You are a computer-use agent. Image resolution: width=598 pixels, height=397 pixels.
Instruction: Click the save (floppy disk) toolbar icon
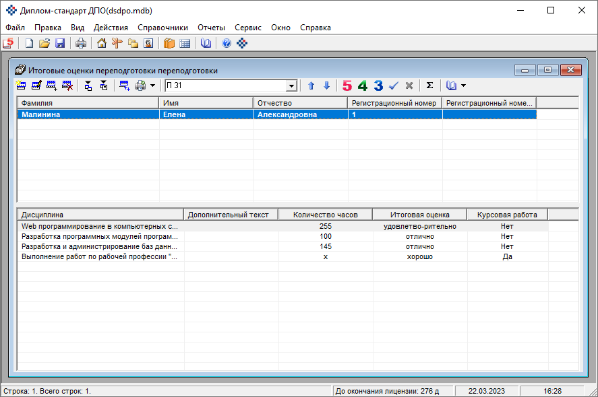[60, 44]
